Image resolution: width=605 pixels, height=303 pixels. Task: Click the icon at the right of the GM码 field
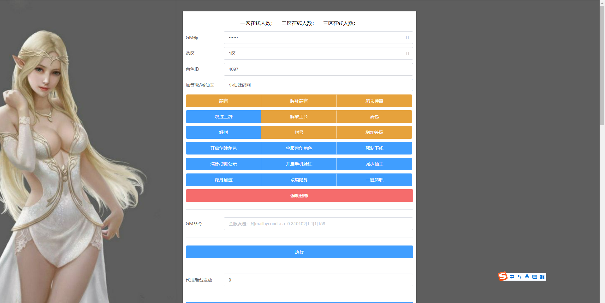coord(407,38)
